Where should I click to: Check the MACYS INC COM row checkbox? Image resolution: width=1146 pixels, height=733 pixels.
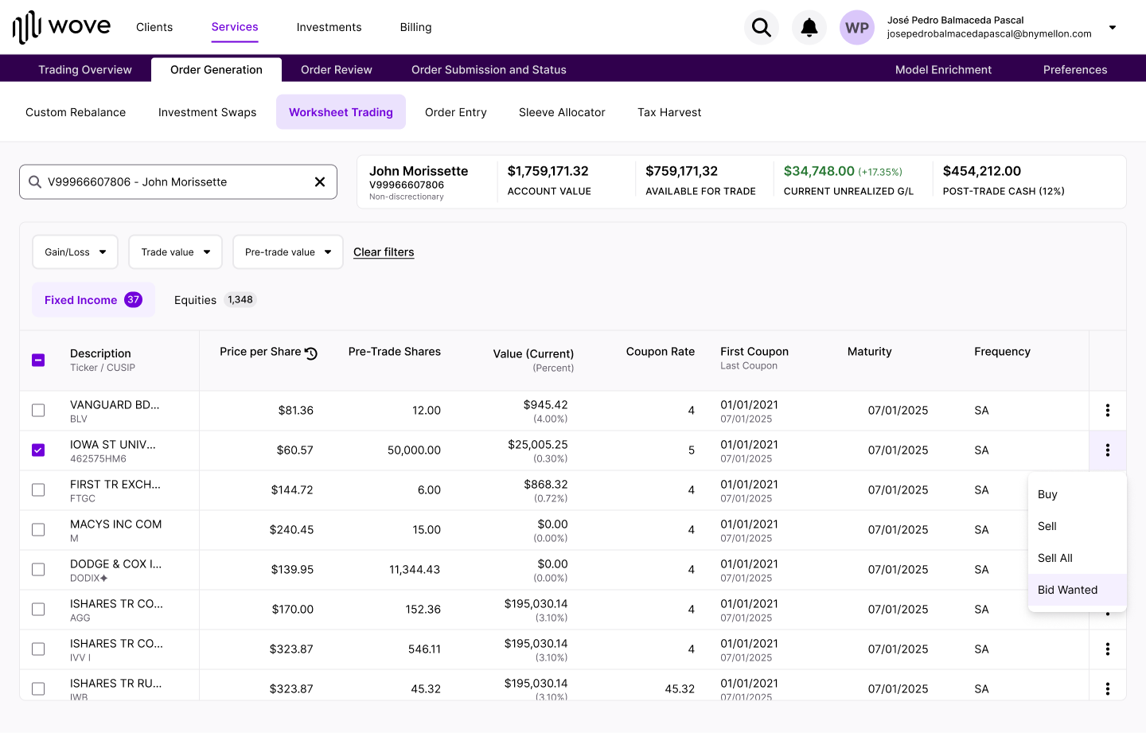pos(38,530)
